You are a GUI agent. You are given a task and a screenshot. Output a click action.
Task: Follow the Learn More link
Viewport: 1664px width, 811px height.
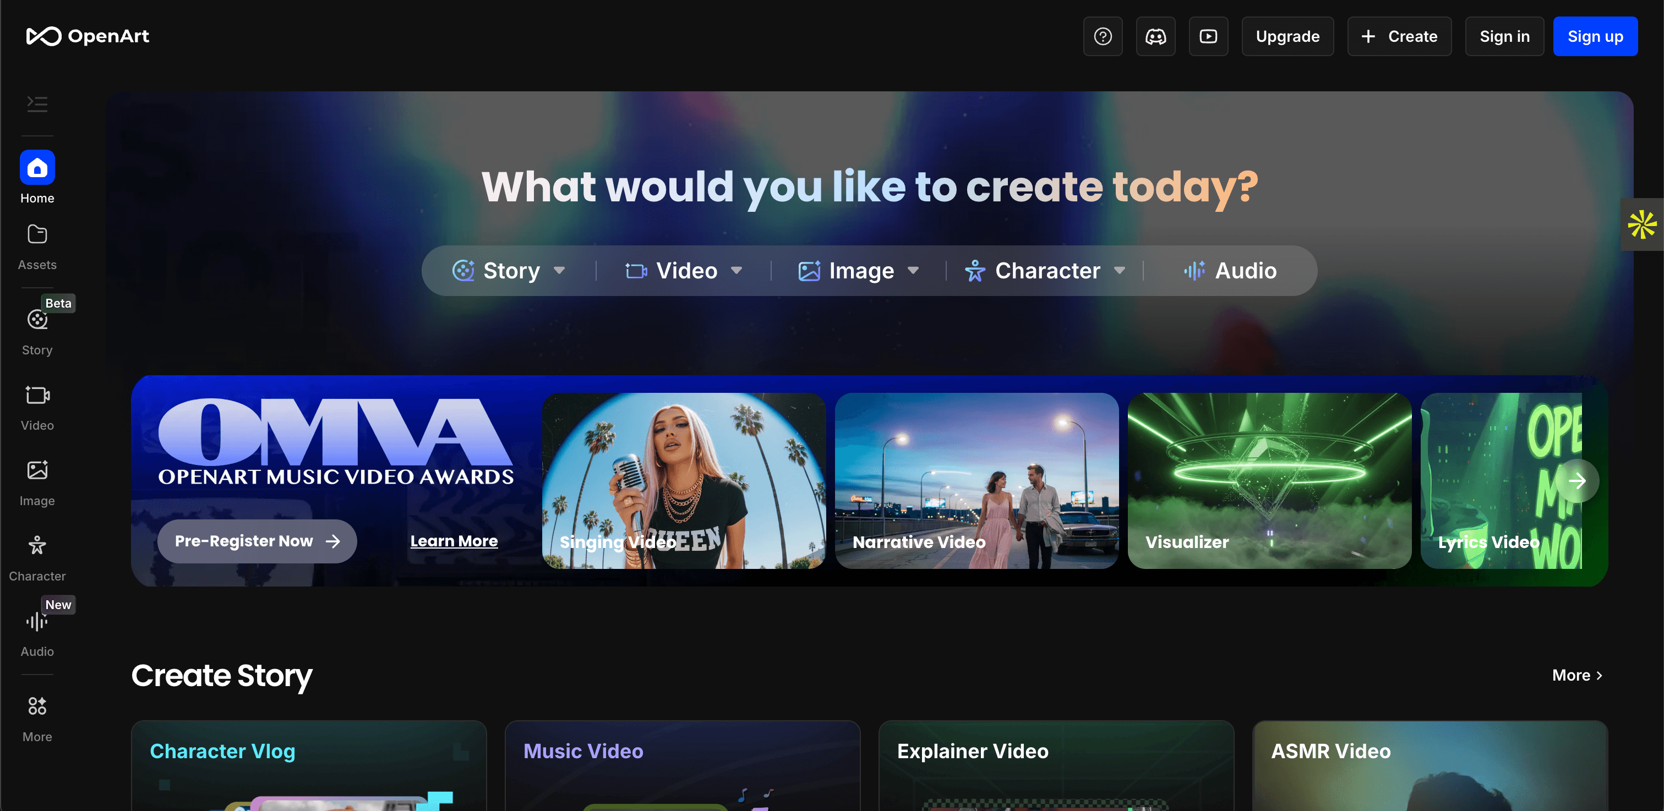[454, 541]
